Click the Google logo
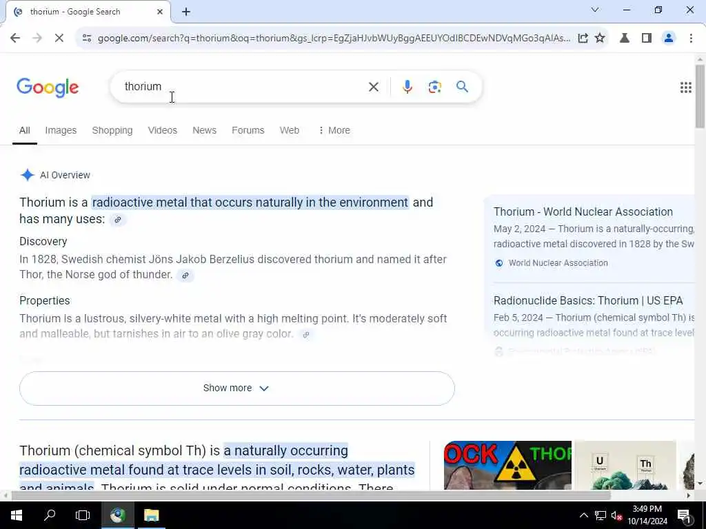706x529 pixels. tap(48, 87)
